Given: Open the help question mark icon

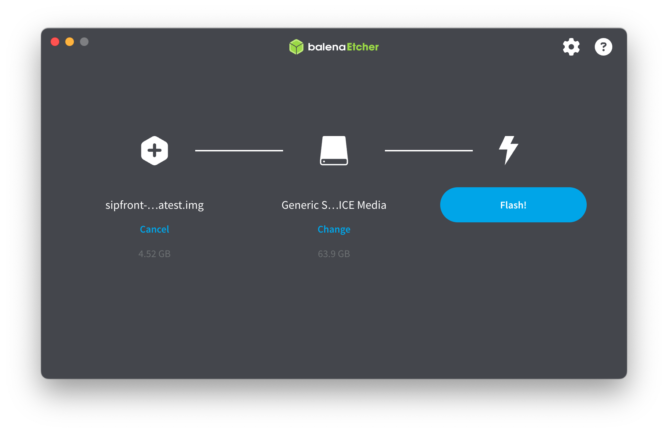Looking at the screenshot, I should click(603, 47).
